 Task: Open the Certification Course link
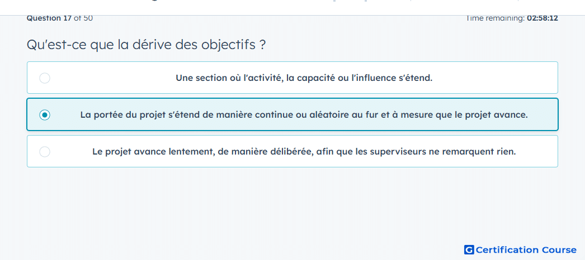click(521, 249)
